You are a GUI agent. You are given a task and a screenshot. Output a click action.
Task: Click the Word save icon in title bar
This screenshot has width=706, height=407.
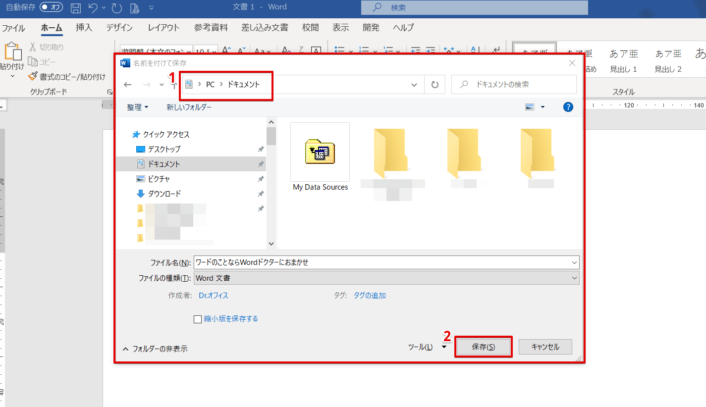(x=76, y=8)
